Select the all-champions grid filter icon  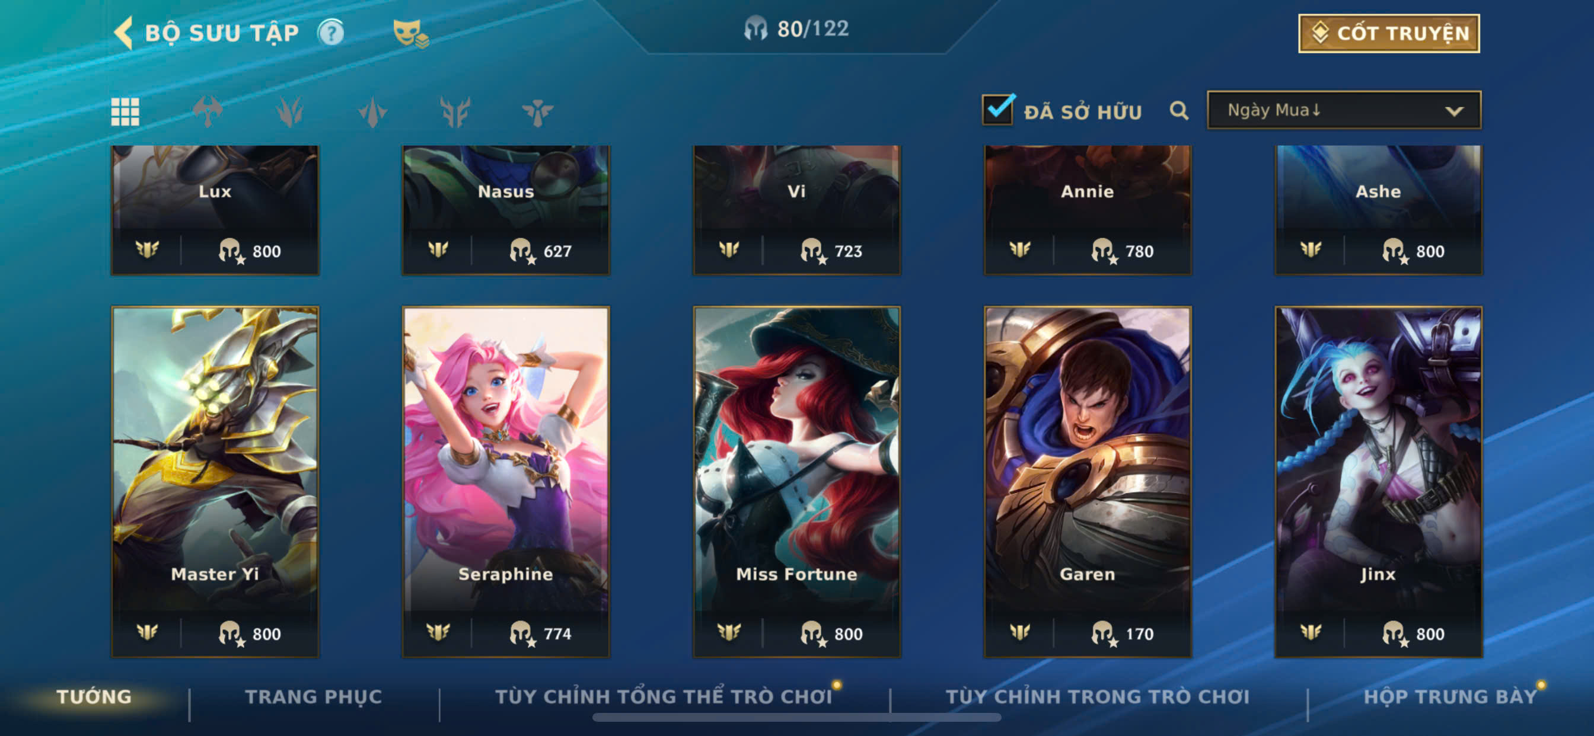tap(125, 112)
